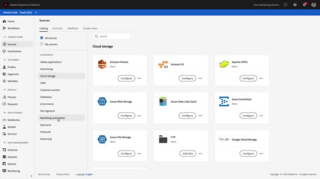320x179 pixels.
Task: Open Notebooks under Data Science
Action: pyautogui.click(x=11, y=120)
